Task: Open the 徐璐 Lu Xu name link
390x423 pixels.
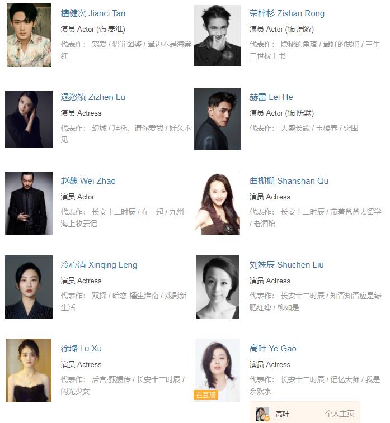Action: point(81,349)
